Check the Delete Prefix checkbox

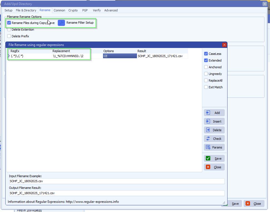tap(9, 36)
